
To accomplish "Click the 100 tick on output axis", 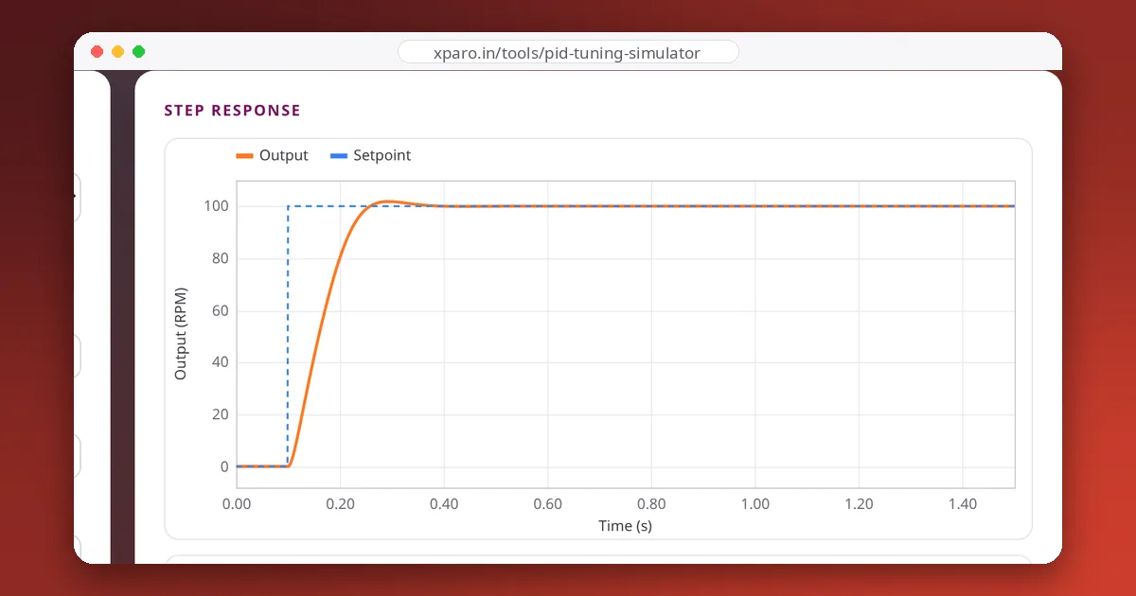I will click(217, 206).
